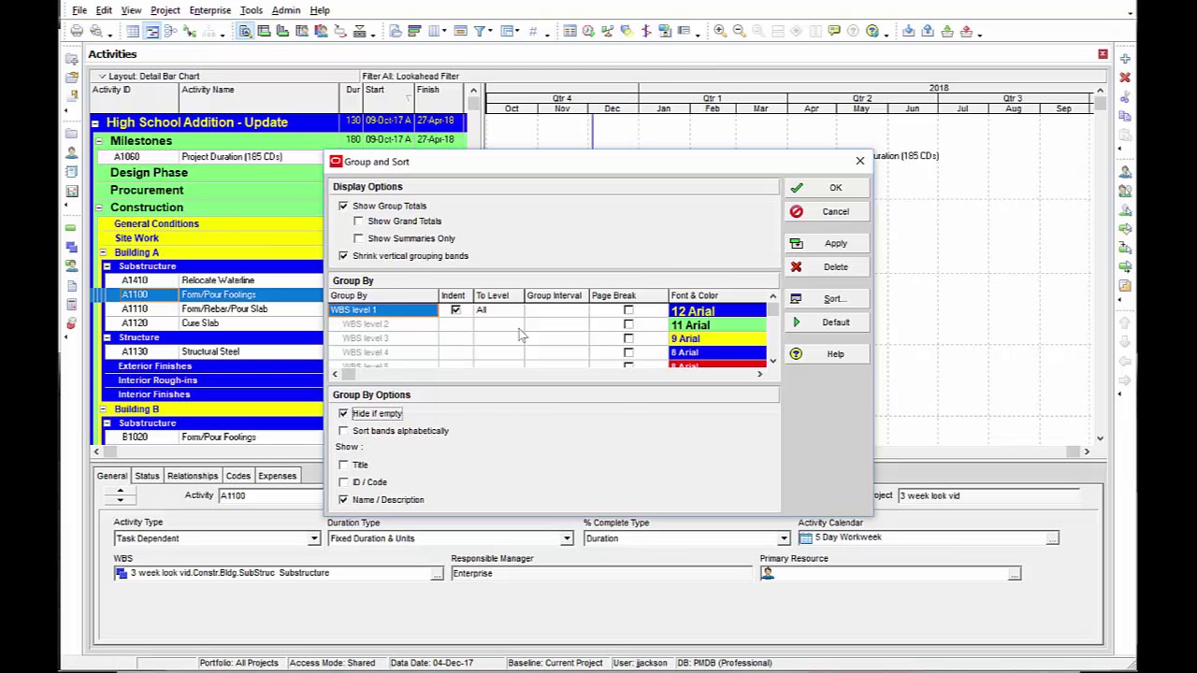Click the Sort... button icon
1197x673 pixels.
(796, 299)
